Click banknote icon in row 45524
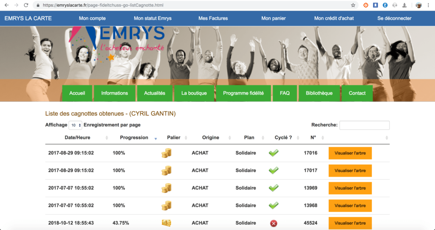This screenshot has height=230, width=435. point(167,223)
